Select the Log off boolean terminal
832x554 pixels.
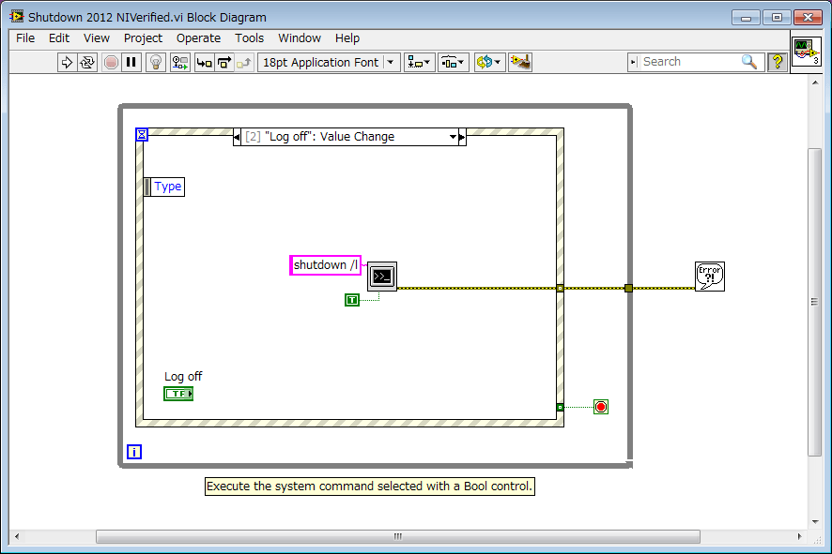(178, 394)
